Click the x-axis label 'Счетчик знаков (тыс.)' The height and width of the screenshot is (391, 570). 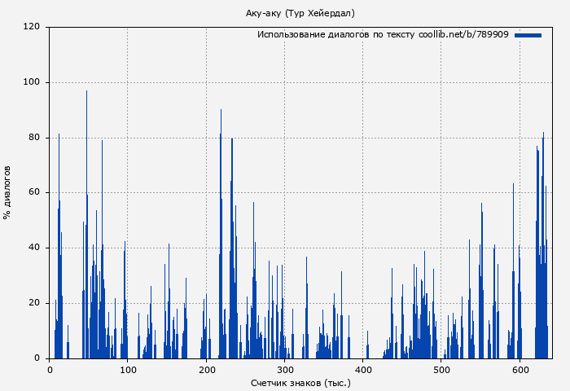[x=300, y=382]
